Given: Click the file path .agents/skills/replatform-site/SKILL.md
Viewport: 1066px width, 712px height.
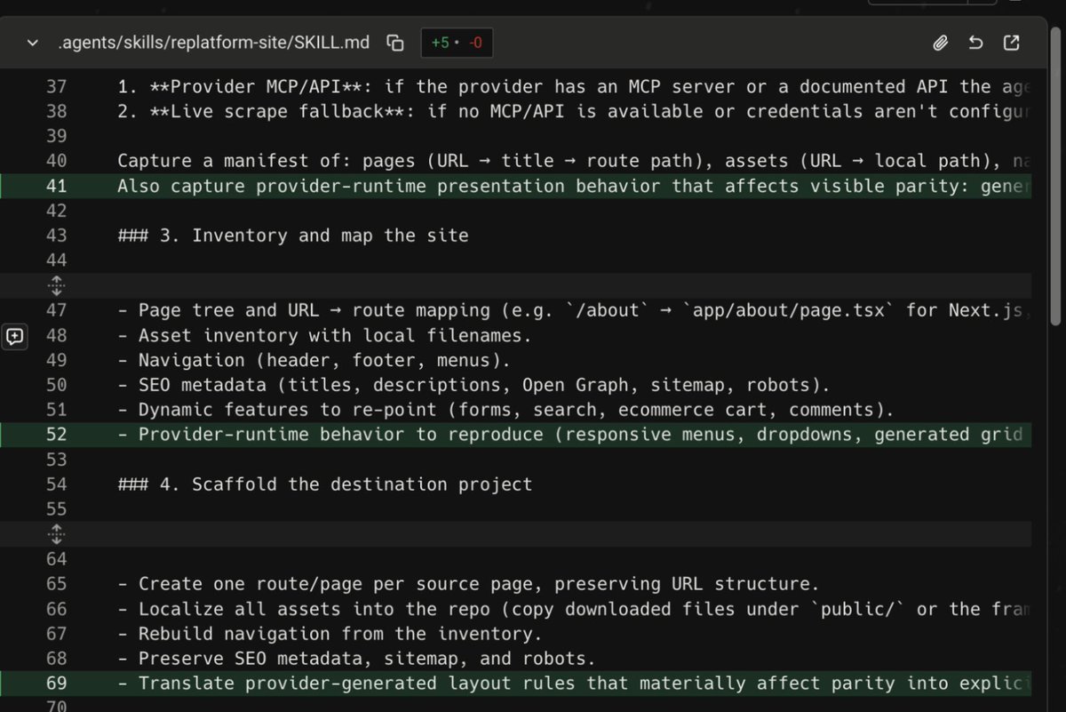Looking at the screenshot, I should [213, 43].
